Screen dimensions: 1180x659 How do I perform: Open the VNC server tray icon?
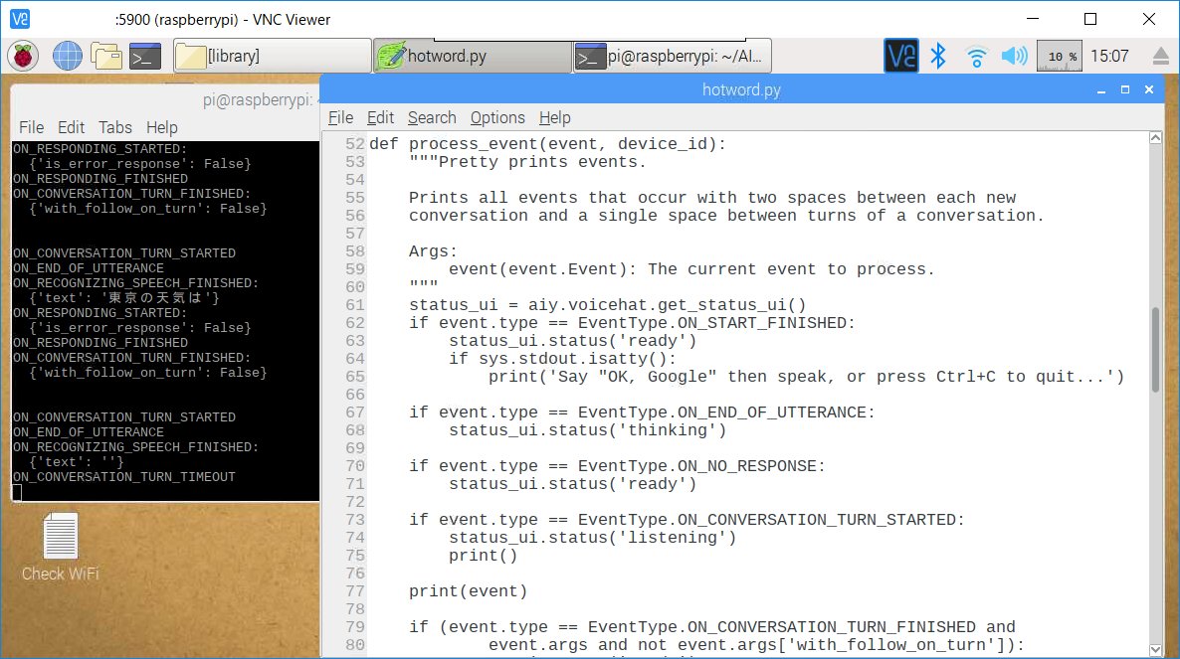coord(900,56)
